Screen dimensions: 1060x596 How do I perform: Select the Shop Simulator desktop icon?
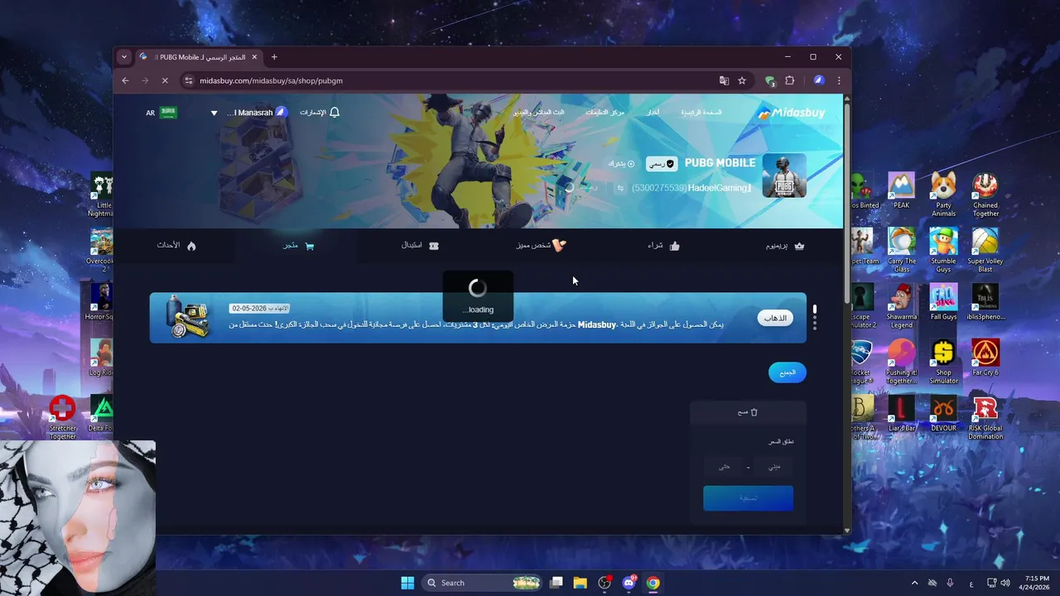point(943,362)
